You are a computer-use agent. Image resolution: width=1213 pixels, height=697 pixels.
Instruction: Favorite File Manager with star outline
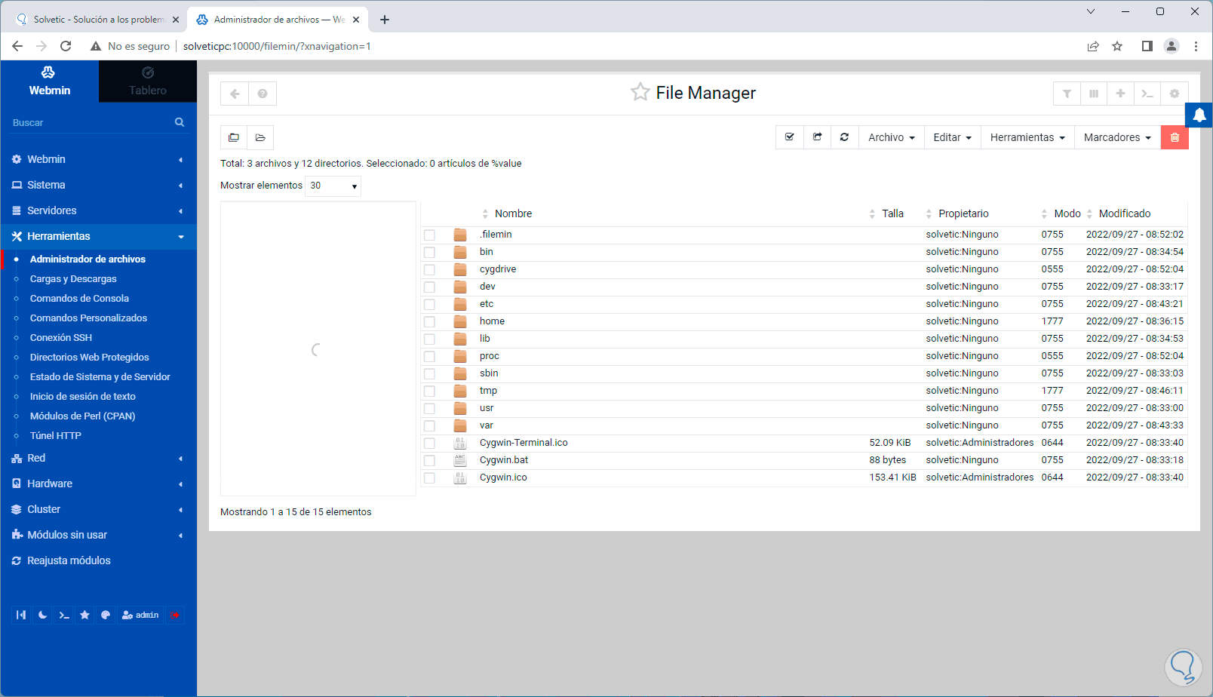click(x=640, y=92)
